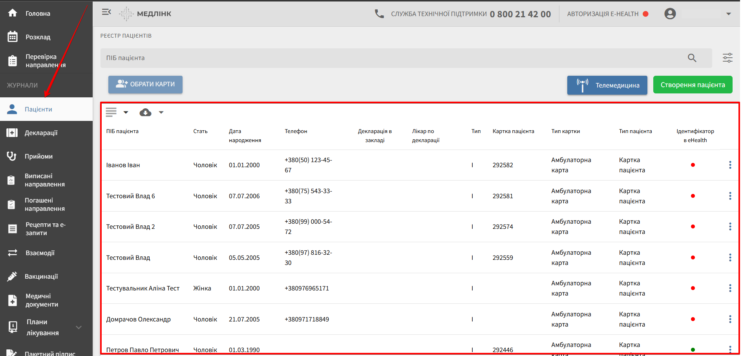
Task: Open three-dot menu for Тестовий Влад 6
Action: click(730, 196)
